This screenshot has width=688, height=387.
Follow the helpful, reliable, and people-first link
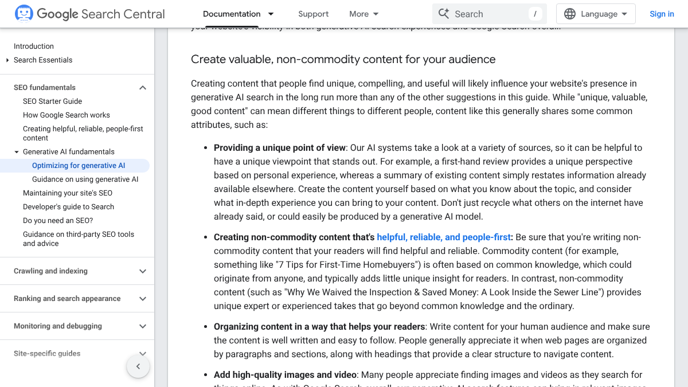444,237
